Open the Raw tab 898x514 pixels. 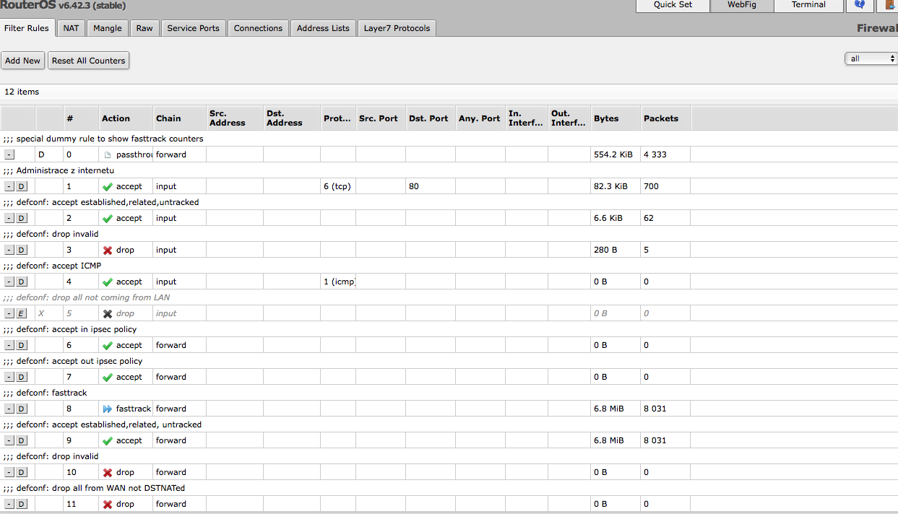144,28
